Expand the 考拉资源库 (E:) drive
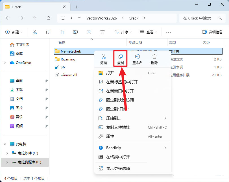This screenshot has height=182, width=229. pyautogui.click(x=7, y=162)
